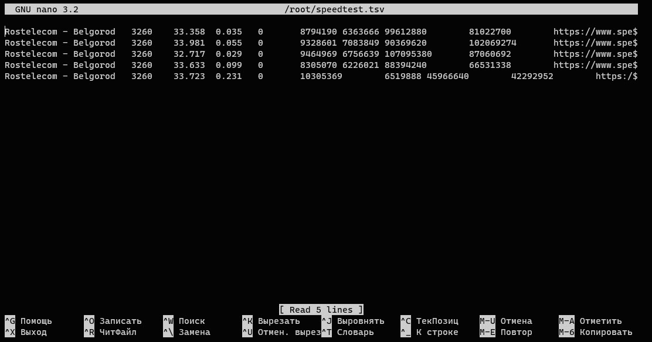Place cursor on value 33.723
652x342 pixels.
coord(189,77)
